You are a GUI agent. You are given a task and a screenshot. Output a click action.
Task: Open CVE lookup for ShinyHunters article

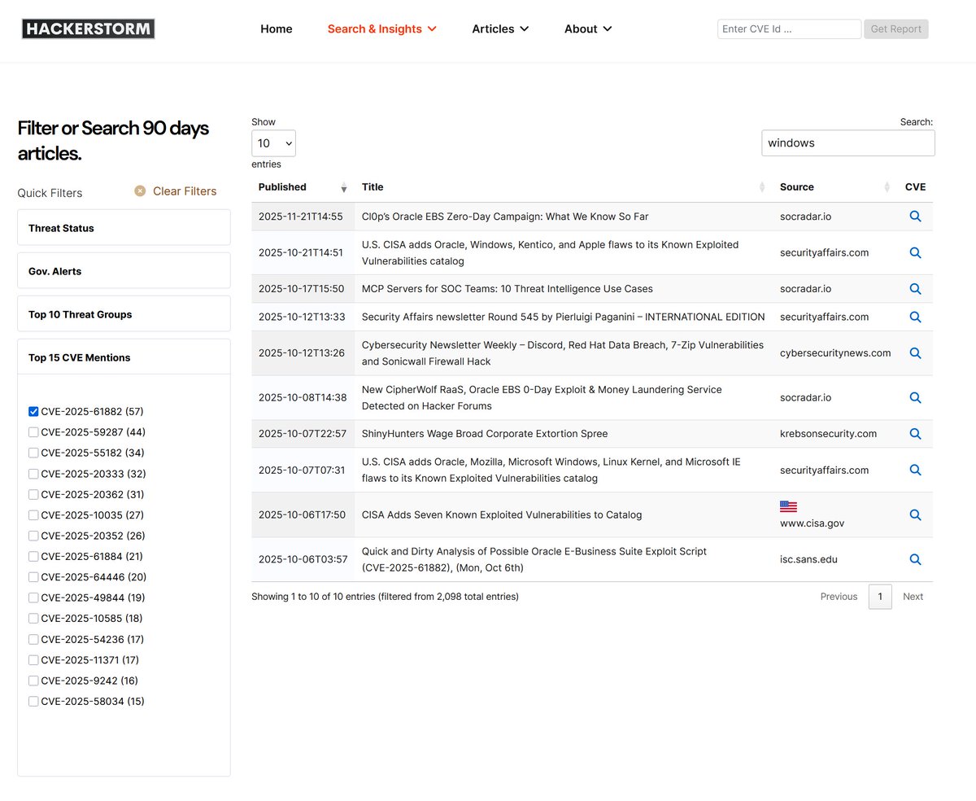point(915,434)
